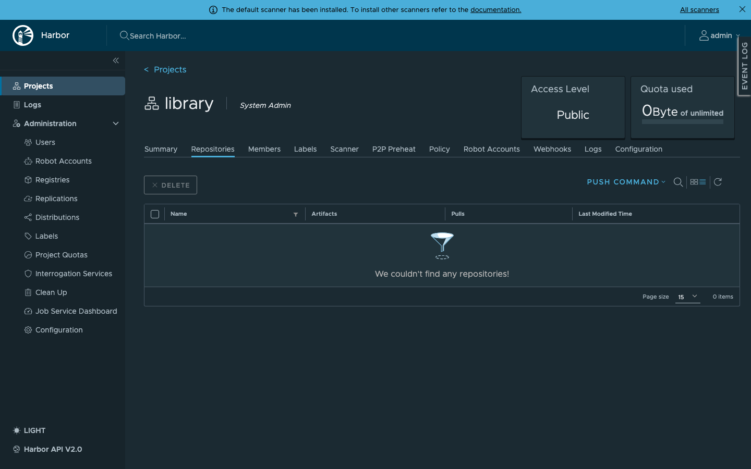The width and height of the screenshot is (751, 469).
Task: Click the DELETE button
Action: tap(171, 185)
